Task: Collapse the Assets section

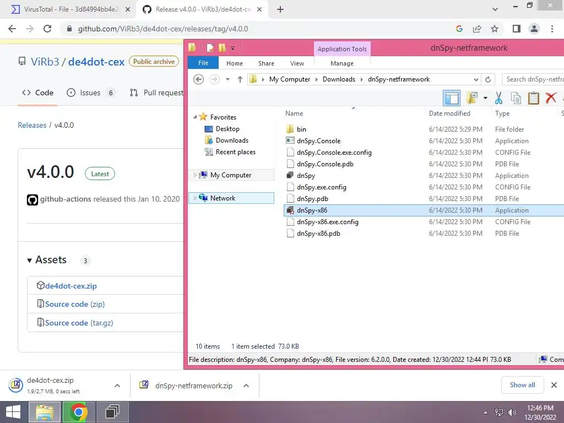Action: tap(47, 260)
